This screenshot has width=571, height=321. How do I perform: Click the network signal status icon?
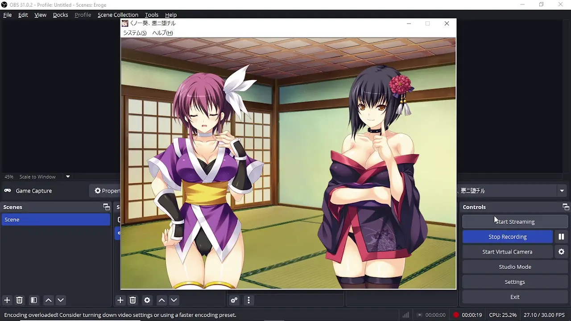tap(405, 315)
